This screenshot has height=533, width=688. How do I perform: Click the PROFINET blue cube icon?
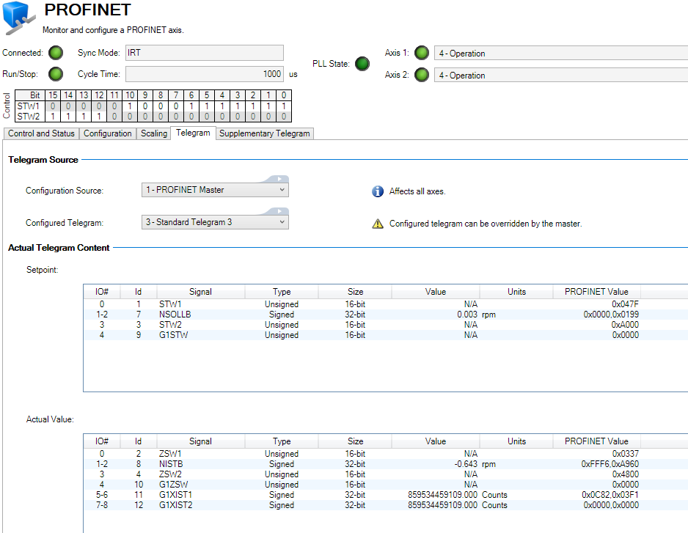(x=18, y=18)
